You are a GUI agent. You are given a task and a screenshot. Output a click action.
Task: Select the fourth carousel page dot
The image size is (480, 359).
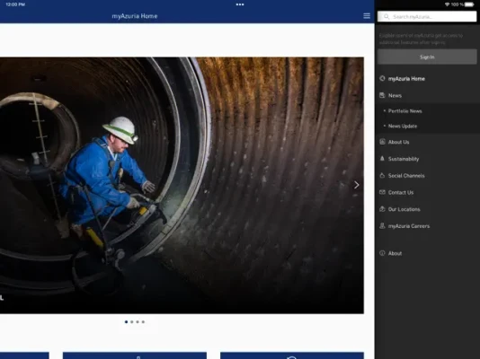143,321
